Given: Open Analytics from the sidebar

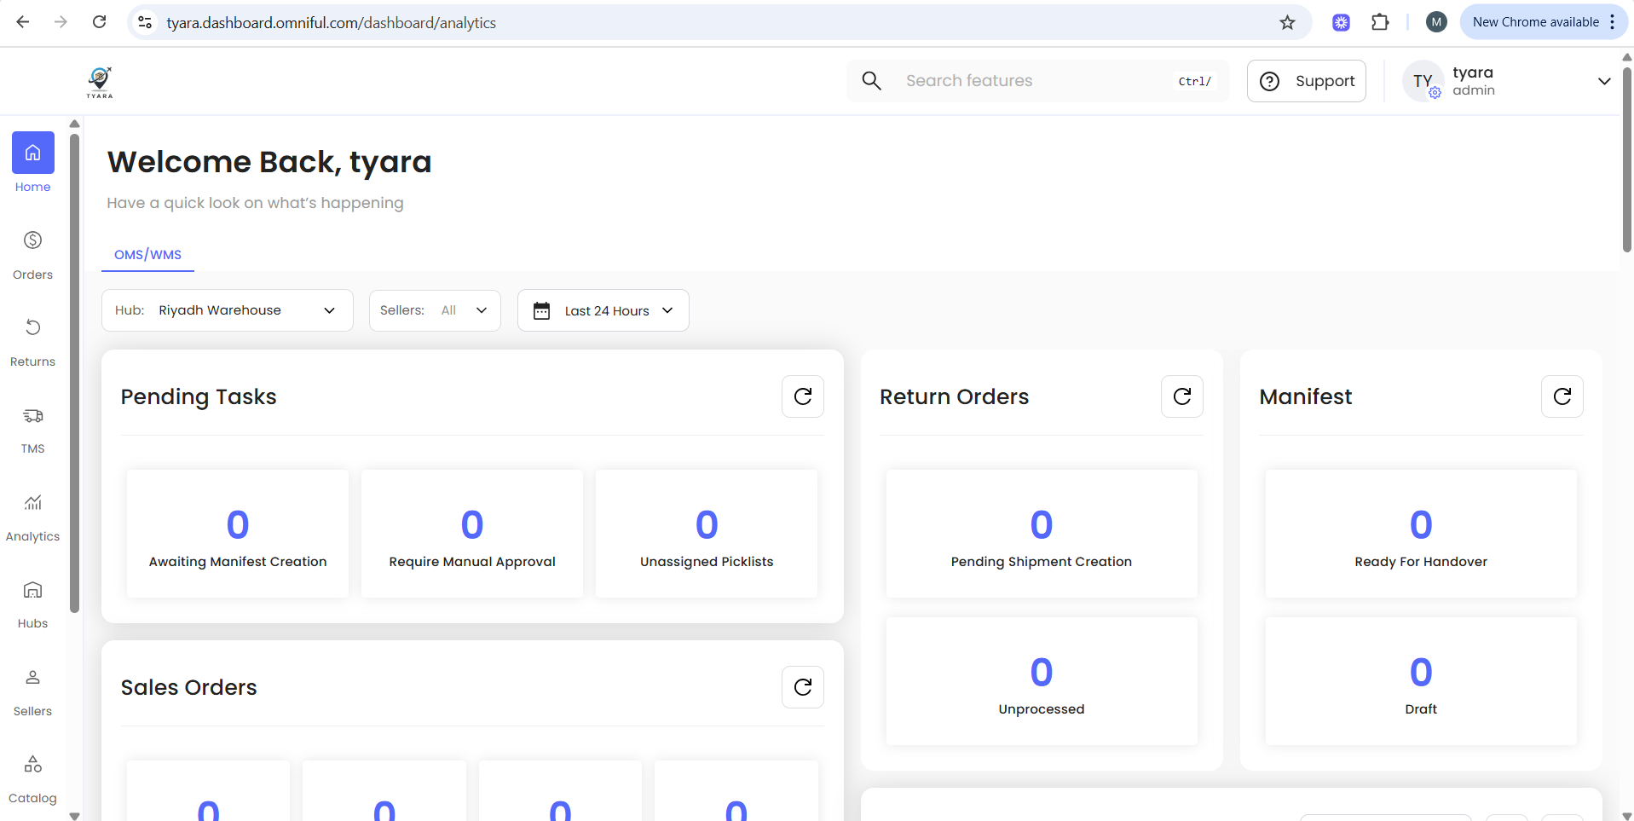Looking at the screenshot, I should pyautogui.click(x=32, y=516).
